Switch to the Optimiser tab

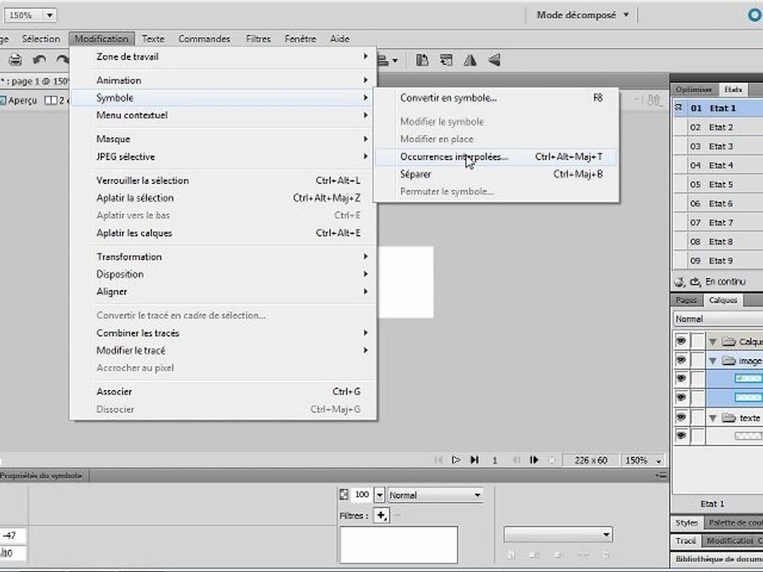[x=694, y=90]
